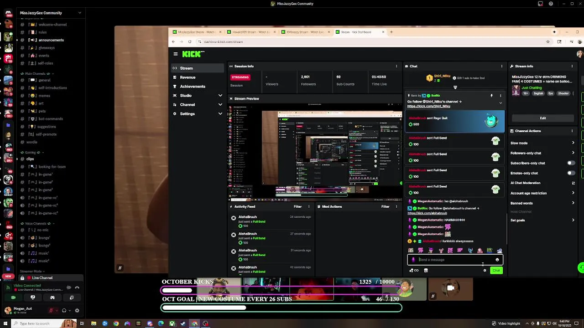
Task: Click green Chat send button
Action: [x=496, y=271]
